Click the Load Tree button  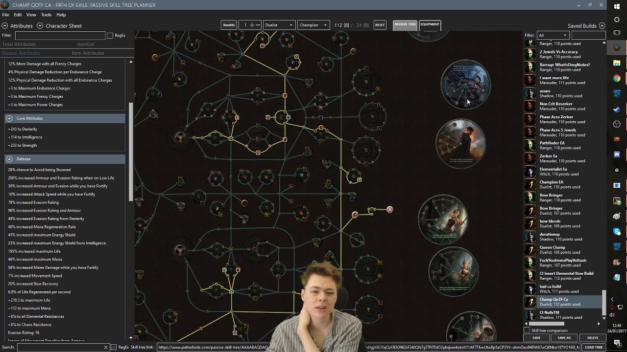[593, 347]
